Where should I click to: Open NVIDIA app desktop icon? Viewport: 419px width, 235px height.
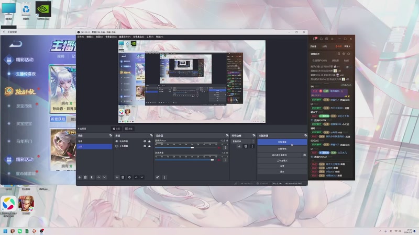point(43,10)
